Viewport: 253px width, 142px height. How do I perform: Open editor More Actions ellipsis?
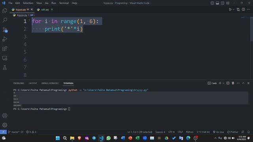(249, 9)
